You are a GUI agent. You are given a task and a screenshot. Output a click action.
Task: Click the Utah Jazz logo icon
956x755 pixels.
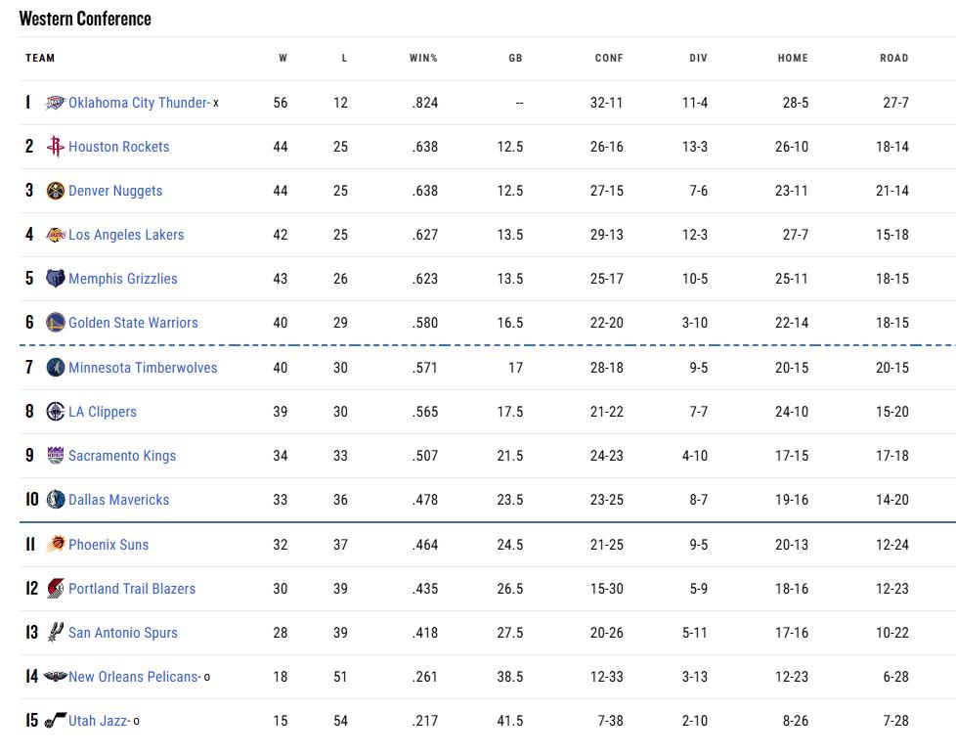pyautogui.click(x=56, y=721)
